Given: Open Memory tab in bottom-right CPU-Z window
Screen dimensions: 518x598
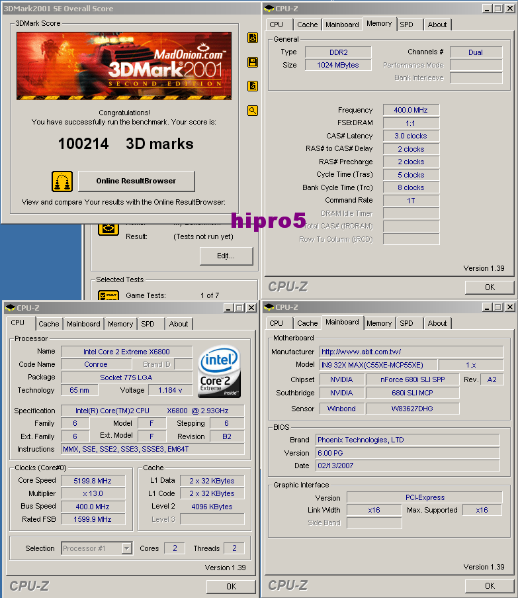Looking at the screenshot, I should (x=379, y=323).
